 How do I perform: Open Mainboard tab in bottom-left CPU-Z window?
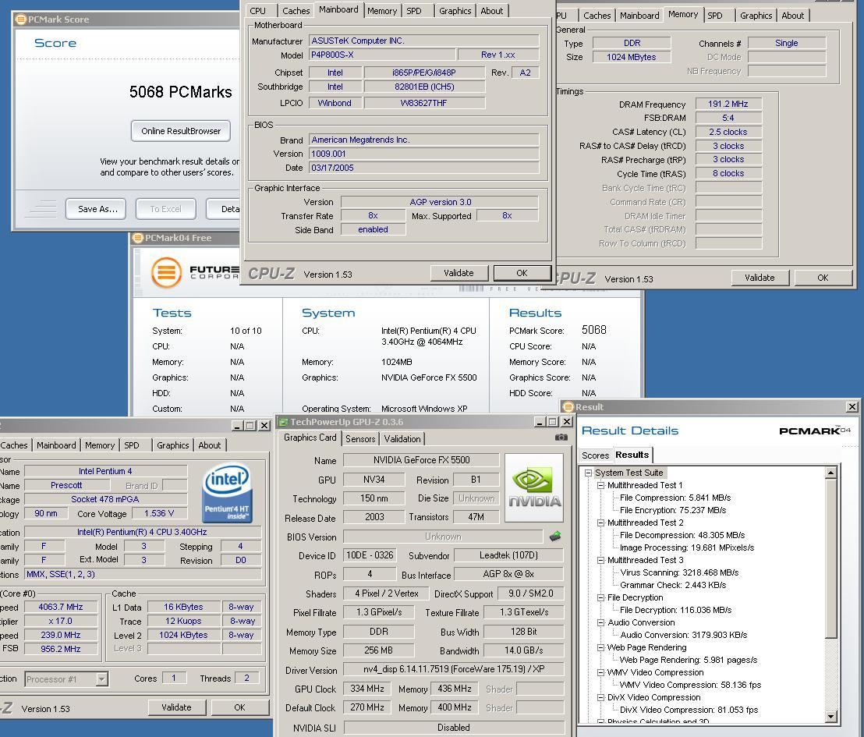(56, 445)
